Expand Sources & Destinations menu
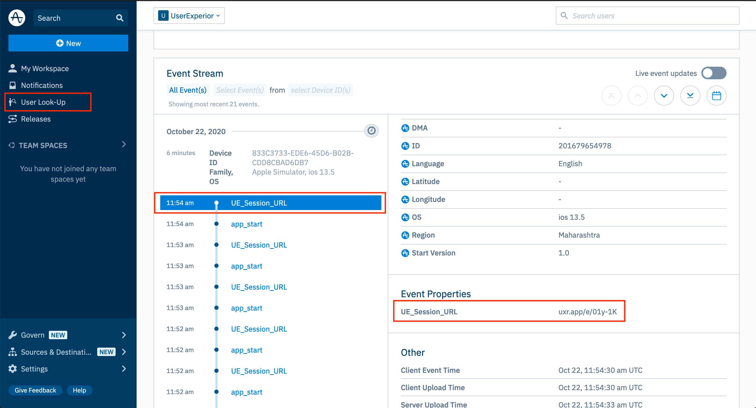Viewport: 756px width, 408px height. tap(124, 352)
